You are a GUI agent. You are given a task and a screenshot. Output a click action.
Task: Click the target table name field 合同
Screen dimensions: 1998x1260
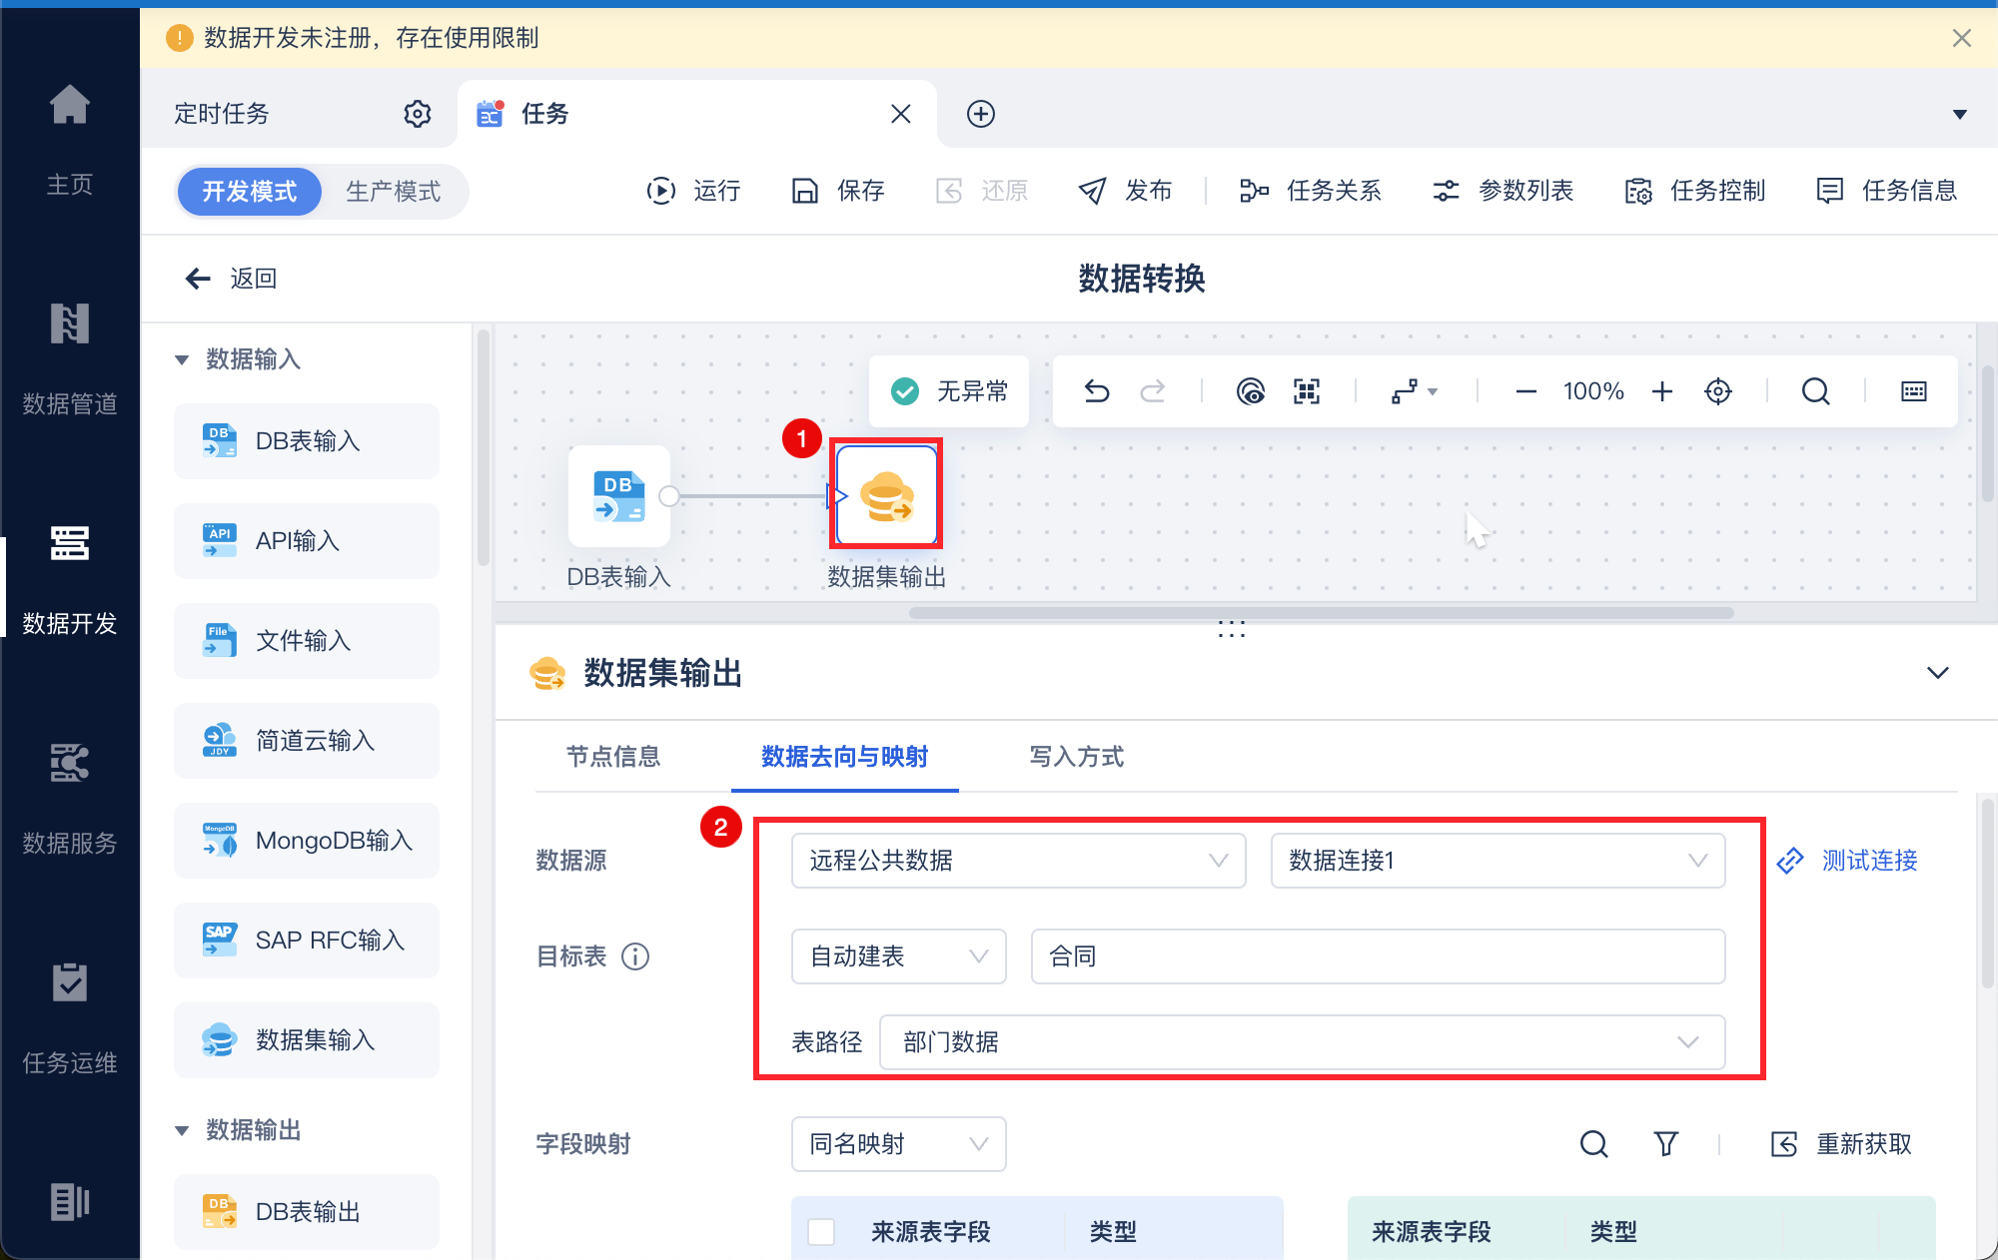[1377, 956]
